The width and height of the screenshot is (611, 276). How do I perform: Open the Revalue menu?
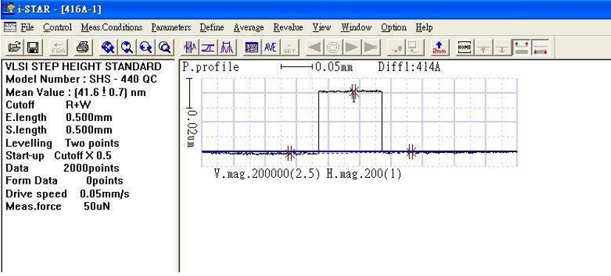[x=288, y=27]
